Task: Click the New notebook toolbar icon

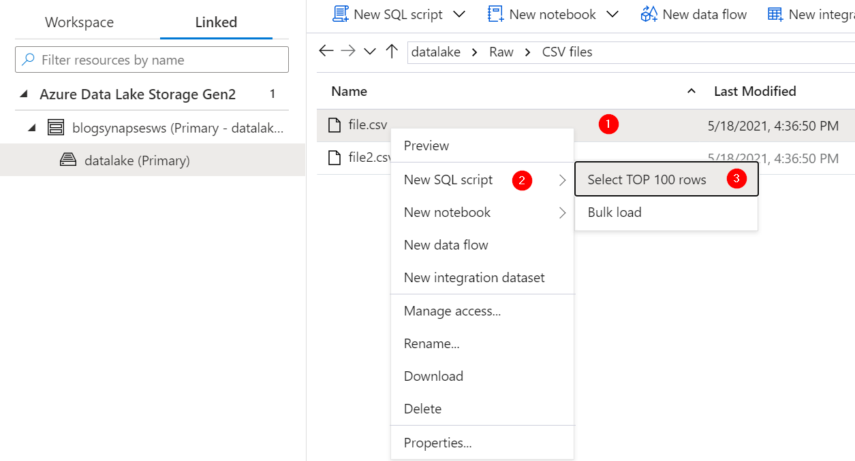Action: coord(496,14)
